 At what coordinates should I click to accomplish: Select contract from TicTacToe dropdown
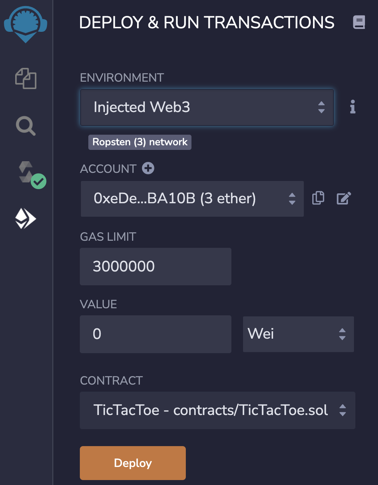click(x=218, y=410)
